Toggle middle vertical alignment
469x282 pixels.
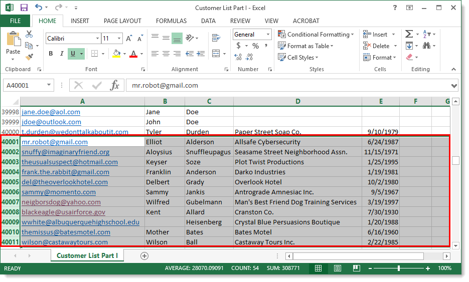click(166, 38)
